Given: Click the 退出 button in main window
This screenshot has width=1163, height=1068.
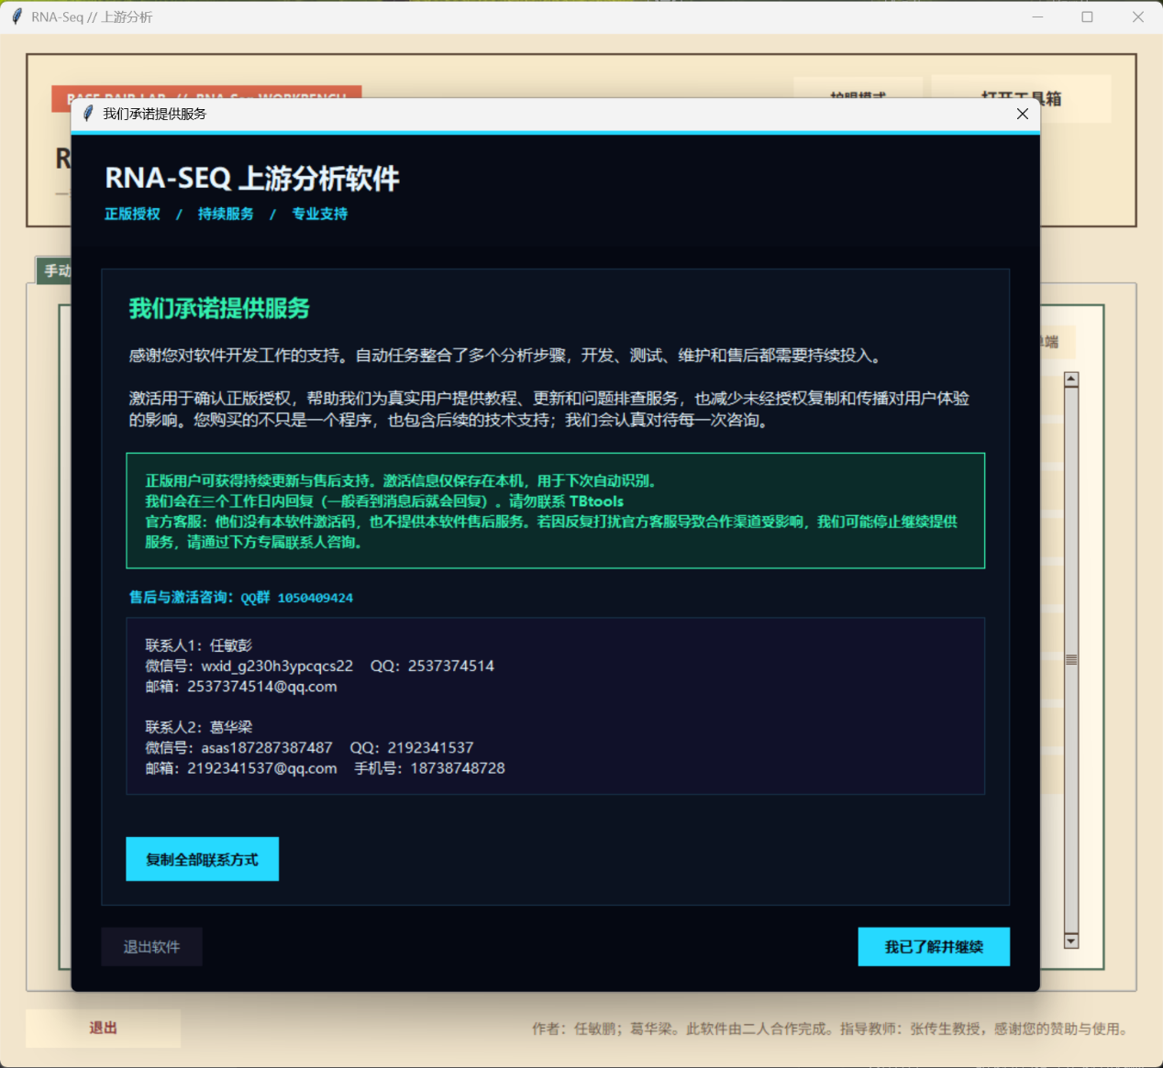Looking at the screenshot, I should pos(103,1028).
